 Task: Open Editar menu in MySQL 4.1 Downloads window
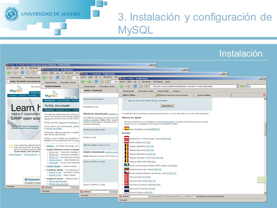point(91,77)
